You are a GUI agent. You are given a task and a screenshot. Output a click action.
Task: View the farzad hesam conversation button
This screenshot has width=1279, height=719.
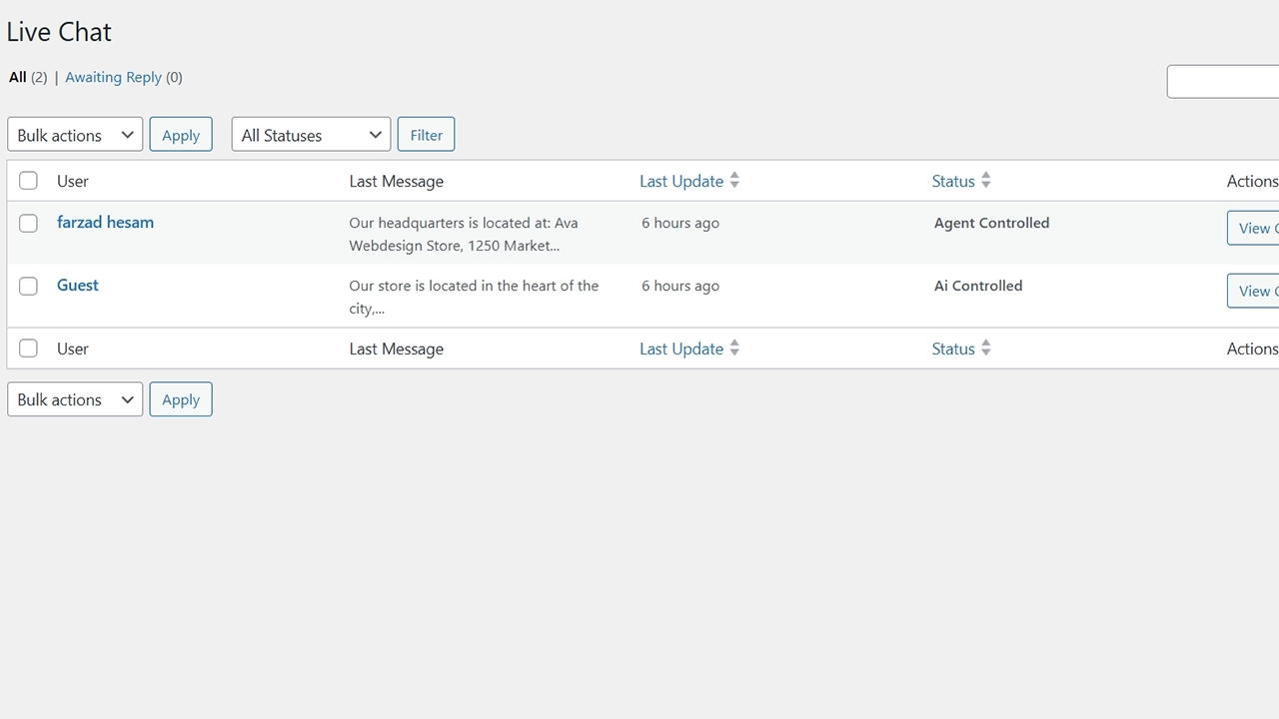(x=1253, y=228)
